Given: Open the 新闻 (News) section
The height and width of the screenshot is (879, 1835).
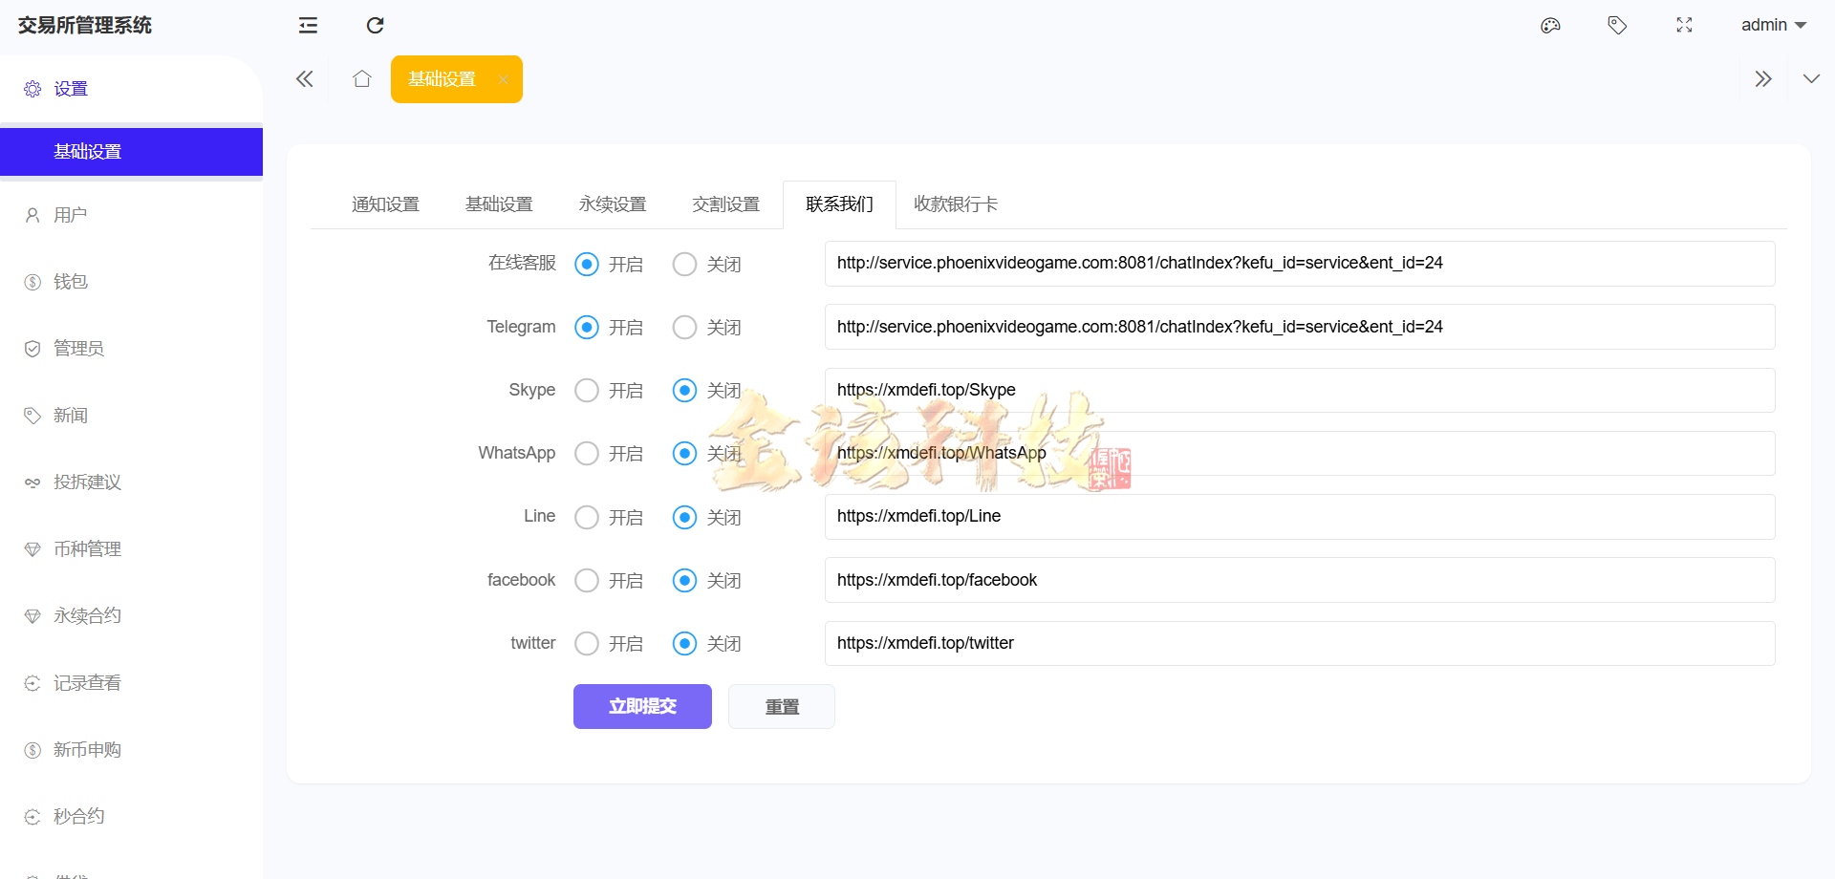Looking at the screenshot, I should 70,415.
